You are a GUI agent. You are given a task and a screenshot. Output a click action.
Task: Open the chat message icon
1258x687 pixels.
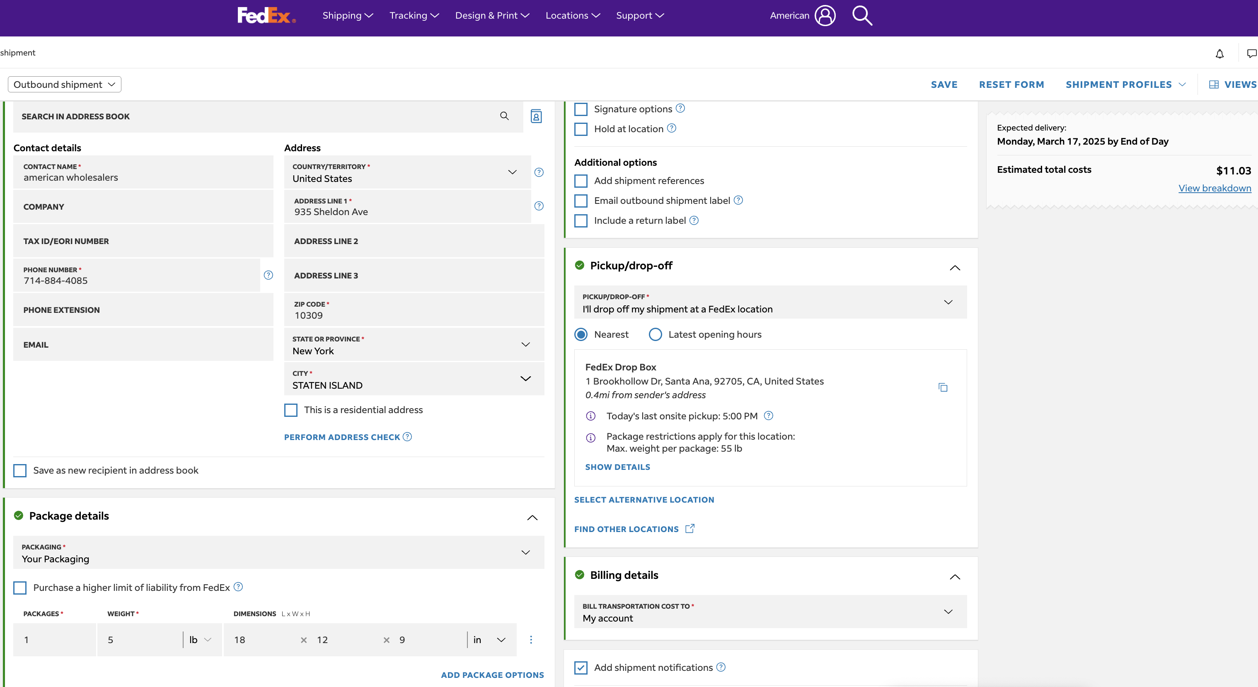point(1252,53)
